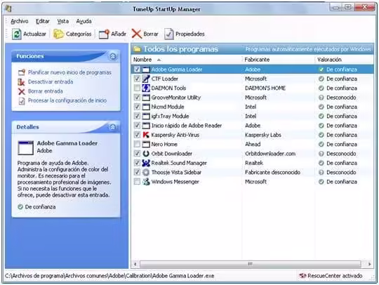
Task: Click the Adobe Gamma Loader row icon
Action: pyautogui.click(x=146, y=69)
